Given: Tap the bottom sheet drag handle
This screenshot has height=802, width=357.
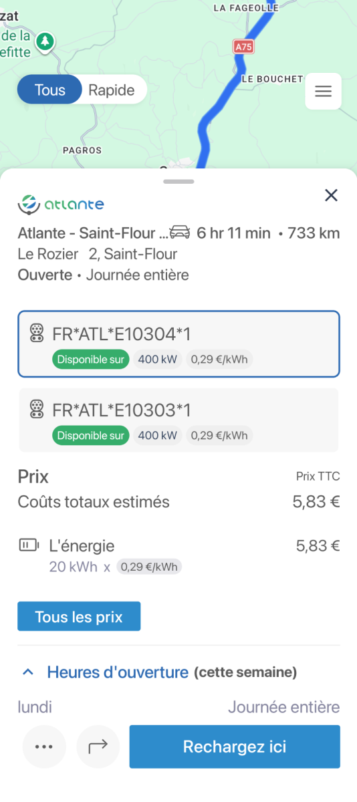Looking at the screenshot, I should [178, 181].
